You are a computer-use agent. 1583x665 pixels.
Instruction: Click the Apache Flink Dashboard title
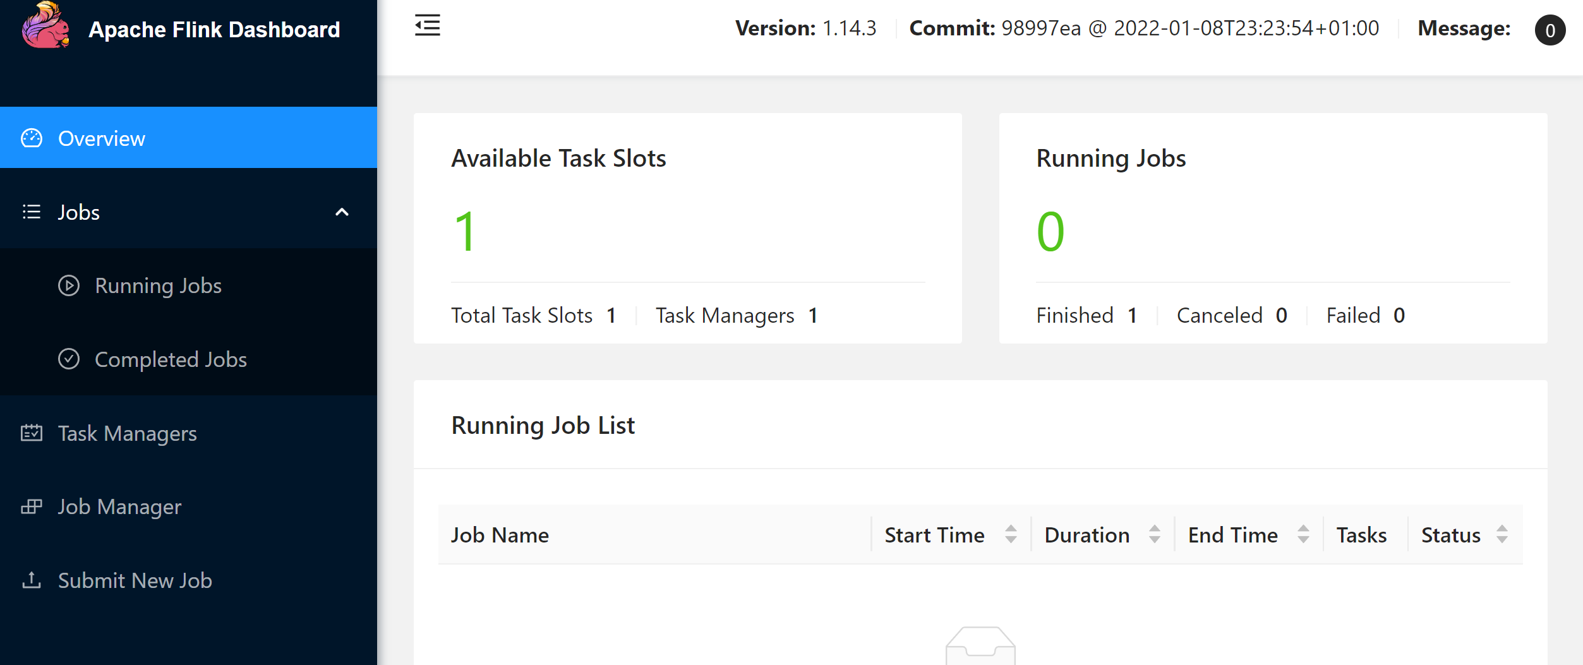coord(214,30)
